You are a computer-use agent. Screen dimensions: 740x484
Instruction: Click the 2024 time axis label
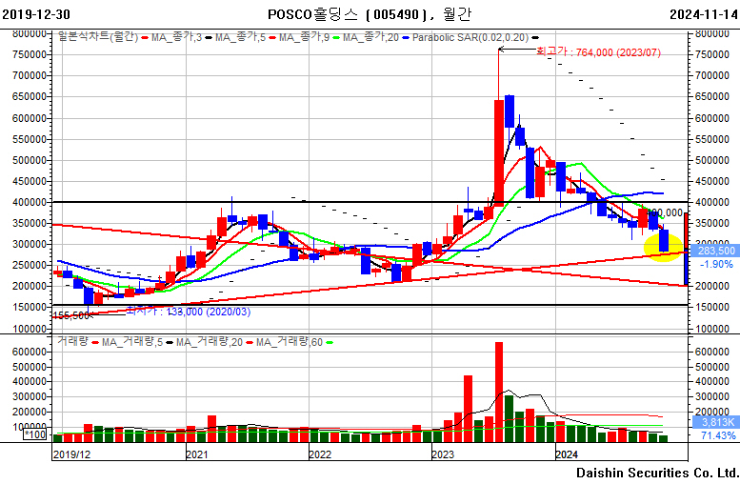[567, 454]
